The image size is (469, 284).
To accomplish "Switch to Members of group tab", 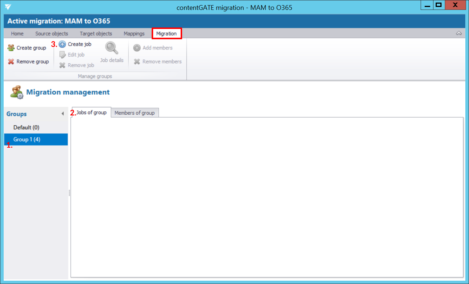I will click(x=134, y=113).
